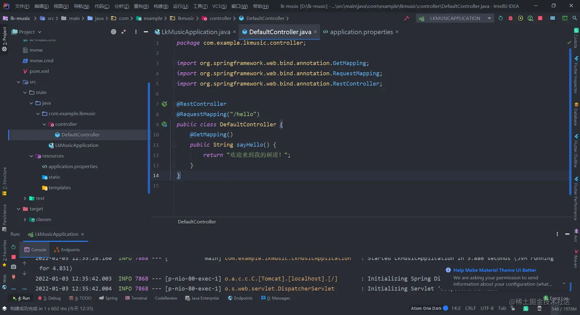Click the hacker hat icon in status bar
Screen dimensions: 580x315
pos(539,308)
